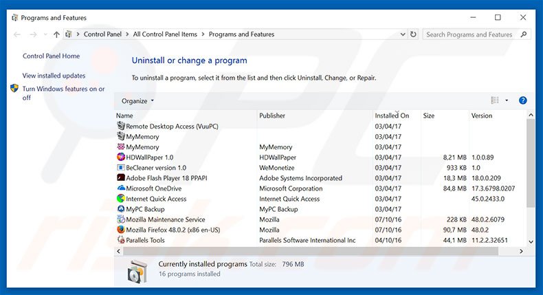Click version 17.3.6798.0207 cell
Screen dimensions: 543x295
tap(493, 188)
